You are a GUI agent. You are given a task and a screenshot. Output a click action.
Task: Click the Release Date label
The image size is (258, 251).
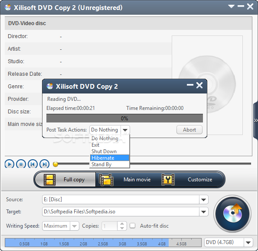coord(25,74)
